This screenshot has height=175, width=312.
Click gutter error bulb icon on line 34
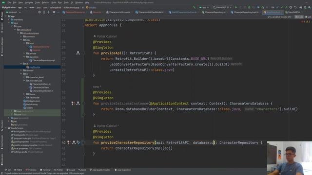tap(73, 104)
